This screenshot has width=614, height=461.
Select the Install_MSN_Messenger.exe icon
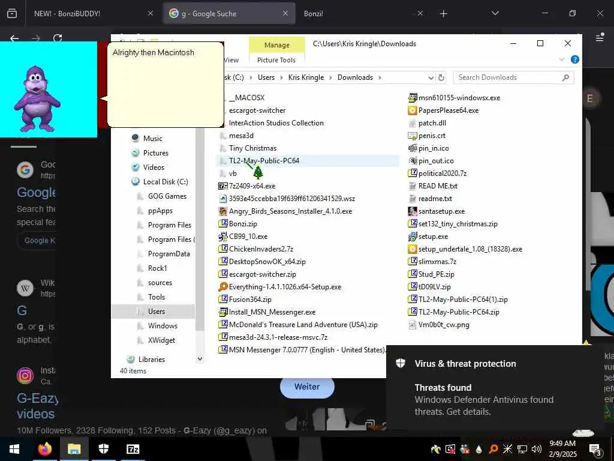pyautogui.click(x=223, y=312)
